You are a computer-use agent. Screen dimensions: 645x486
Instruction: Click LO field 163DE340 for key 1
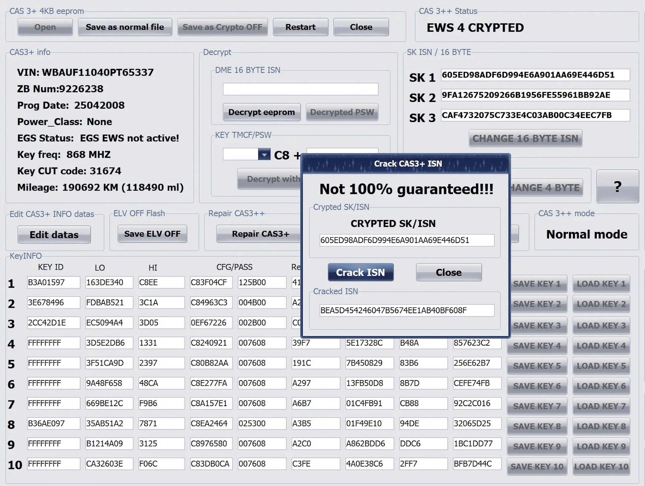pyautogui.click(x=109, y=282)
